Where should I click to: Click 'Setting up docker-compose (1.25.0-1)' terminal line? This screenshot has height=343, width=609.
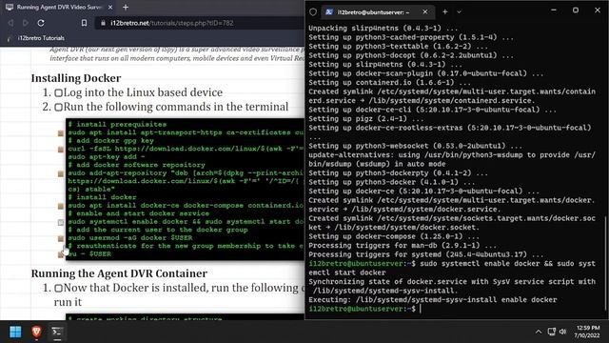click(394, 236)
